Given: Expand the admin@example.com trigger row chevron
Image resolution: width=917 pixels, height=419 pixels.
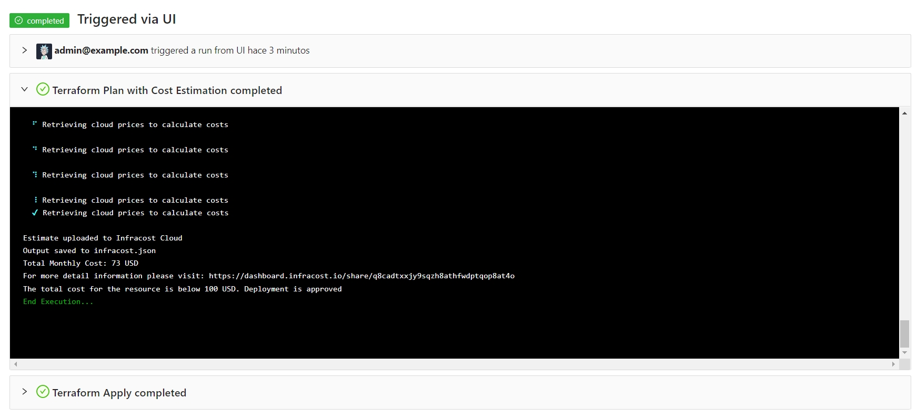Looking at the screenshot, I should [x=24, y=50].
